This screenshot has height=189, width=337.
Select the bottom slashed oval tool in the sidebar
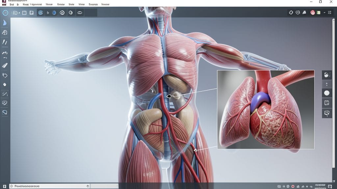pos(5,112)
